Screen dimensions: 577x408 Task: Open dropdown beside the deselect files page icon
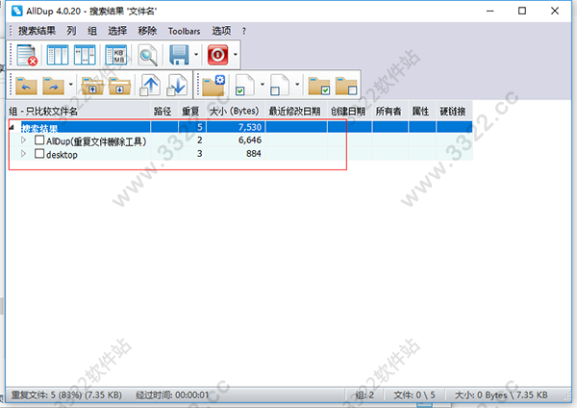tap(297, 85)
